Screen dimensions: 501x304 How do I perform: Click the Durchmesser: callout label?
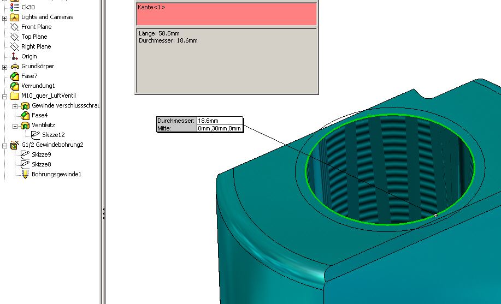176,121
